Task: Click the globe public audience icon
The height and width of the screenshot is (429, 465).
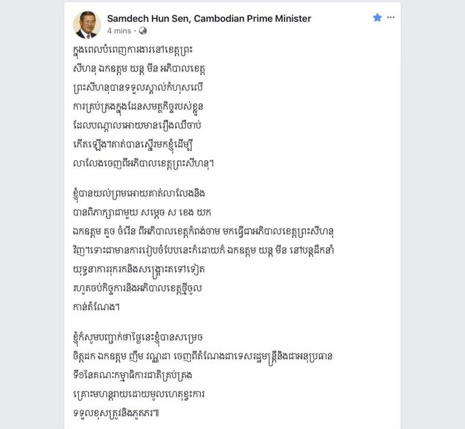Action: tap(143, 31)
